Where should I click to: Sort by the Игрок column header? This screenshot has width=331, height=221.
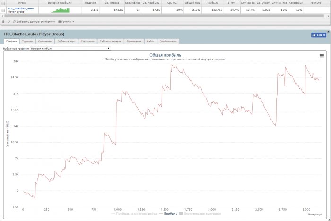(x=22, y=3)
